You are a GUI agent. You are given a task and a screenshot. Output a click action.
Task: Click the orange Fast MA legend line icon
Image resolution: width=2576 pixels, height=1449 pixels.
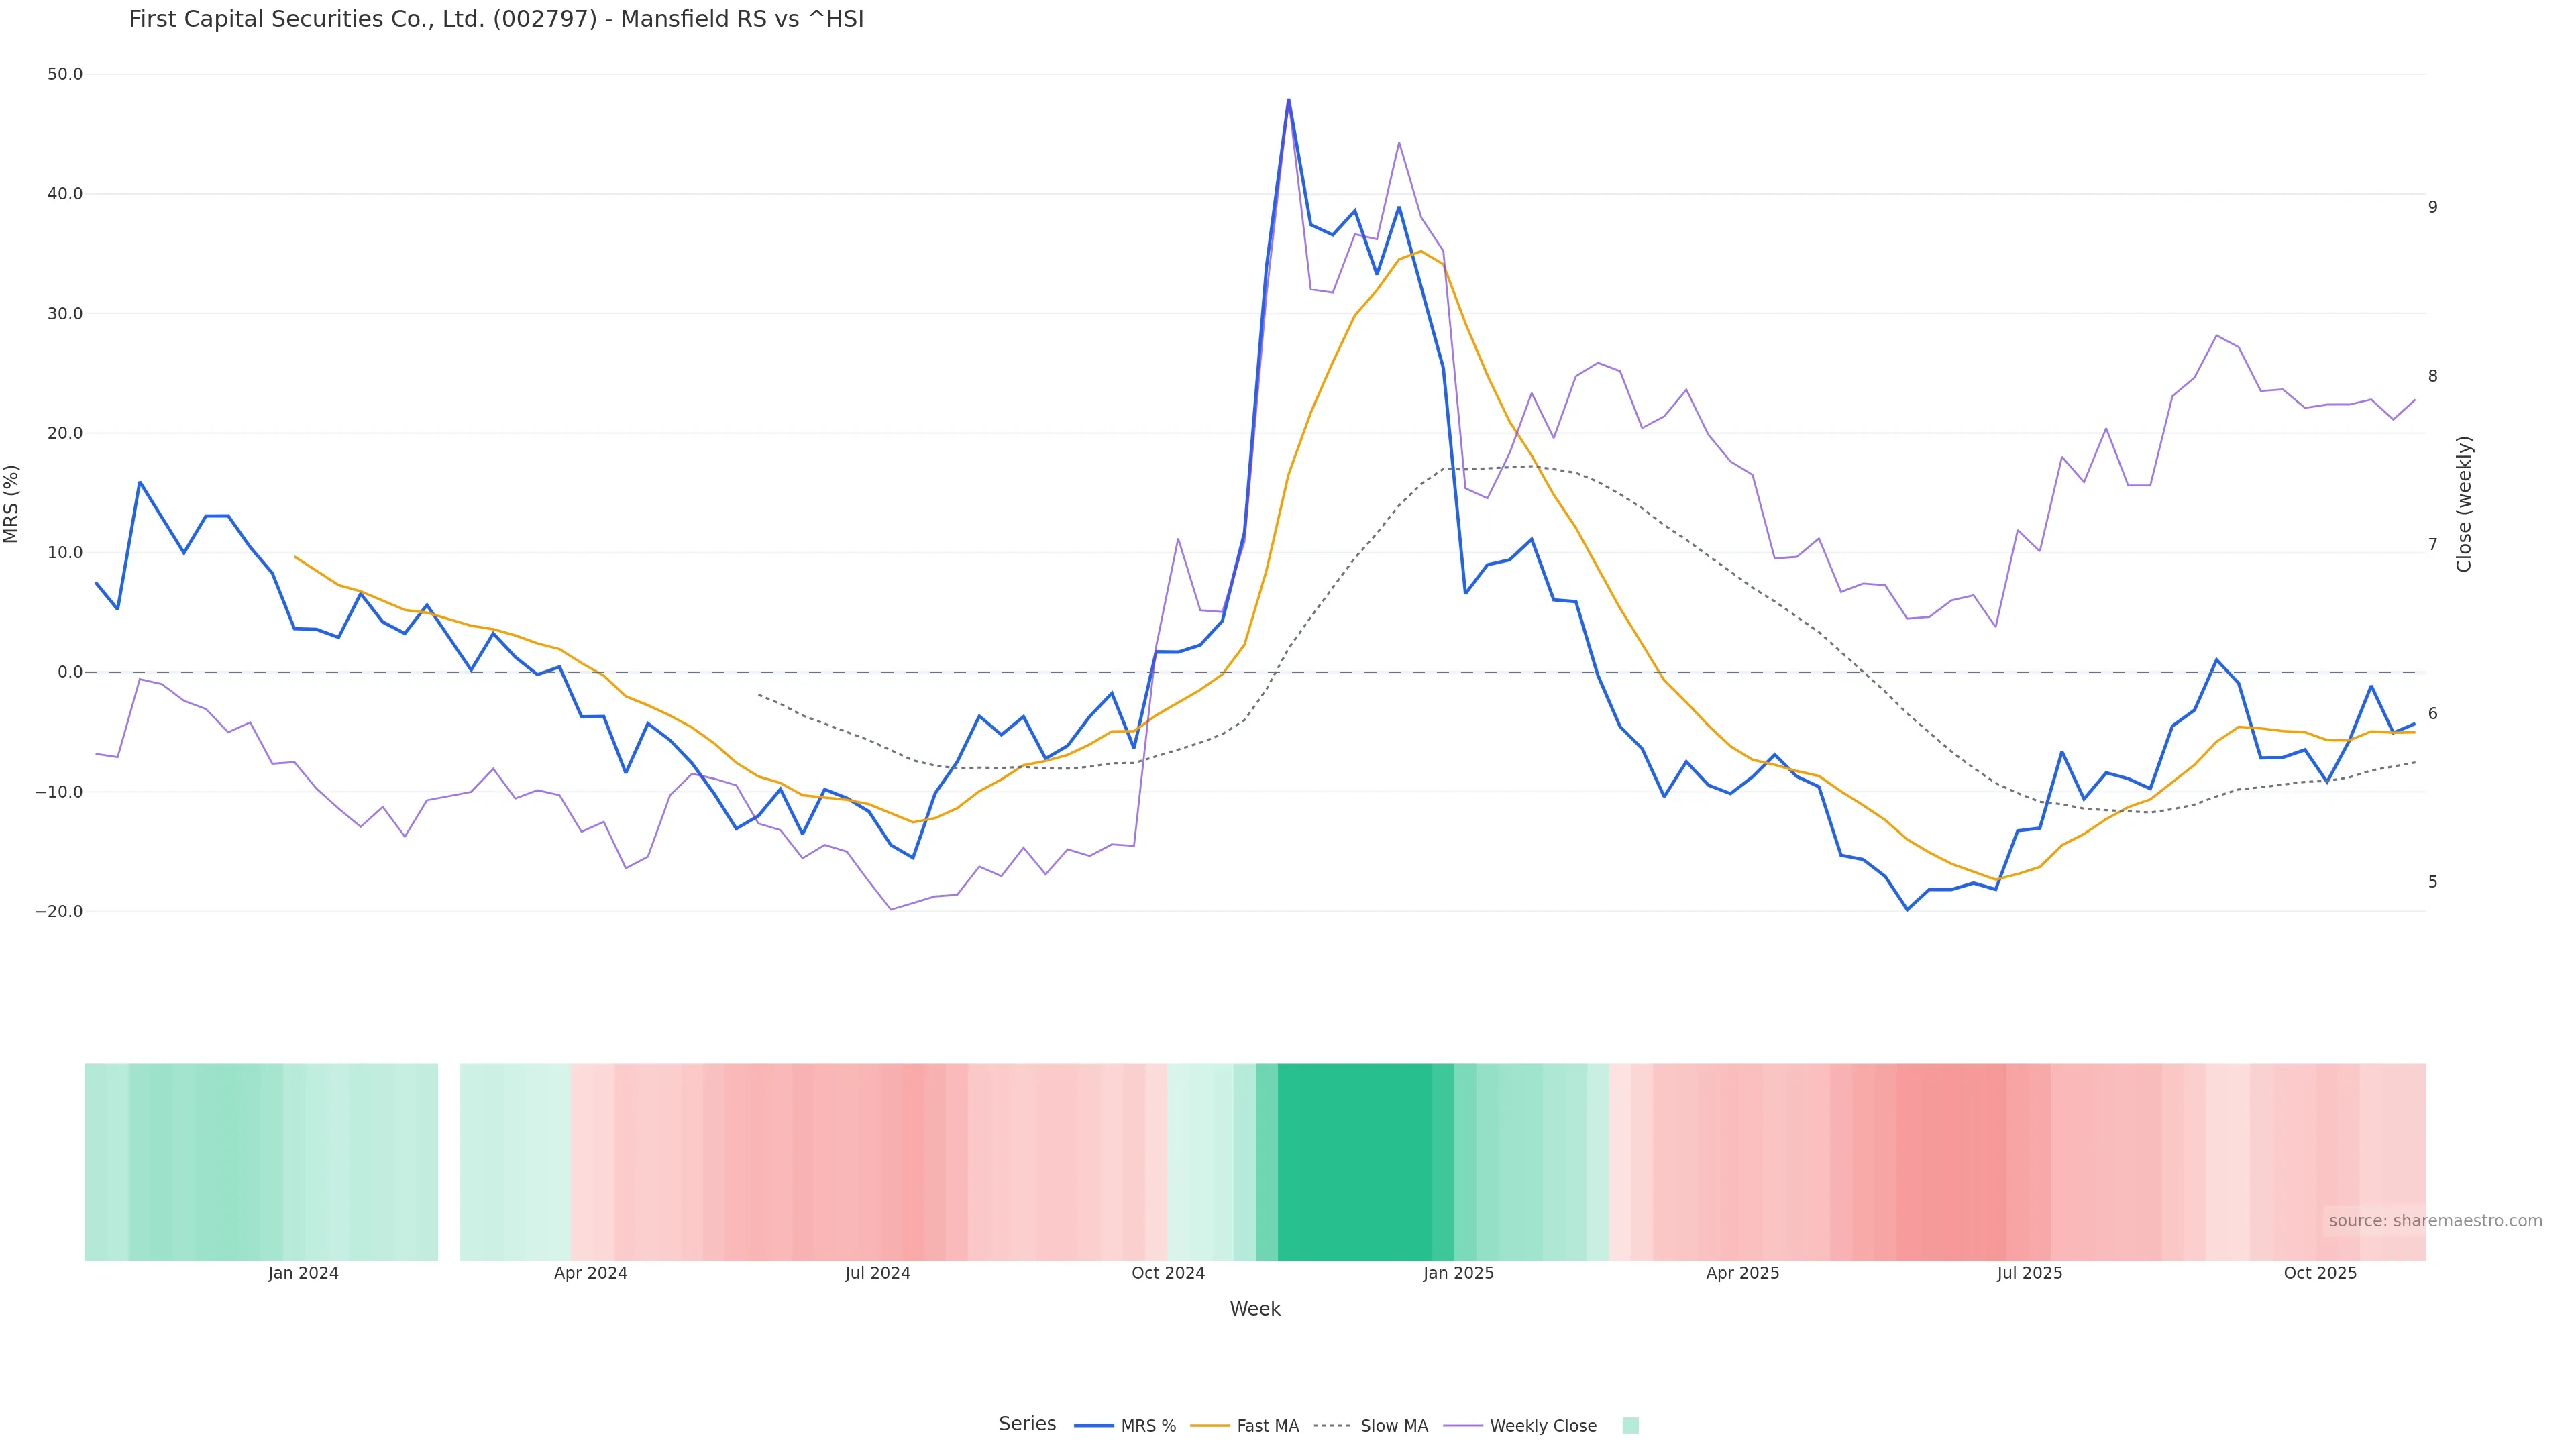pos(1210,1426)
